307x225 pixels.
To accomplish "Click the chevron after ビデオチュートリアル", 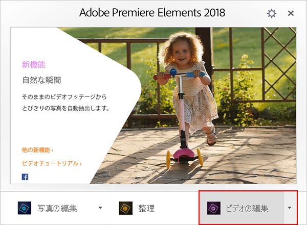I will point(80,164).
